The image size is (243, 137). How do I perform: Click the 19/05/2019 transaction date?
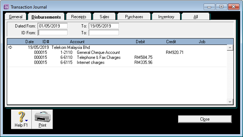pos(38,47)
